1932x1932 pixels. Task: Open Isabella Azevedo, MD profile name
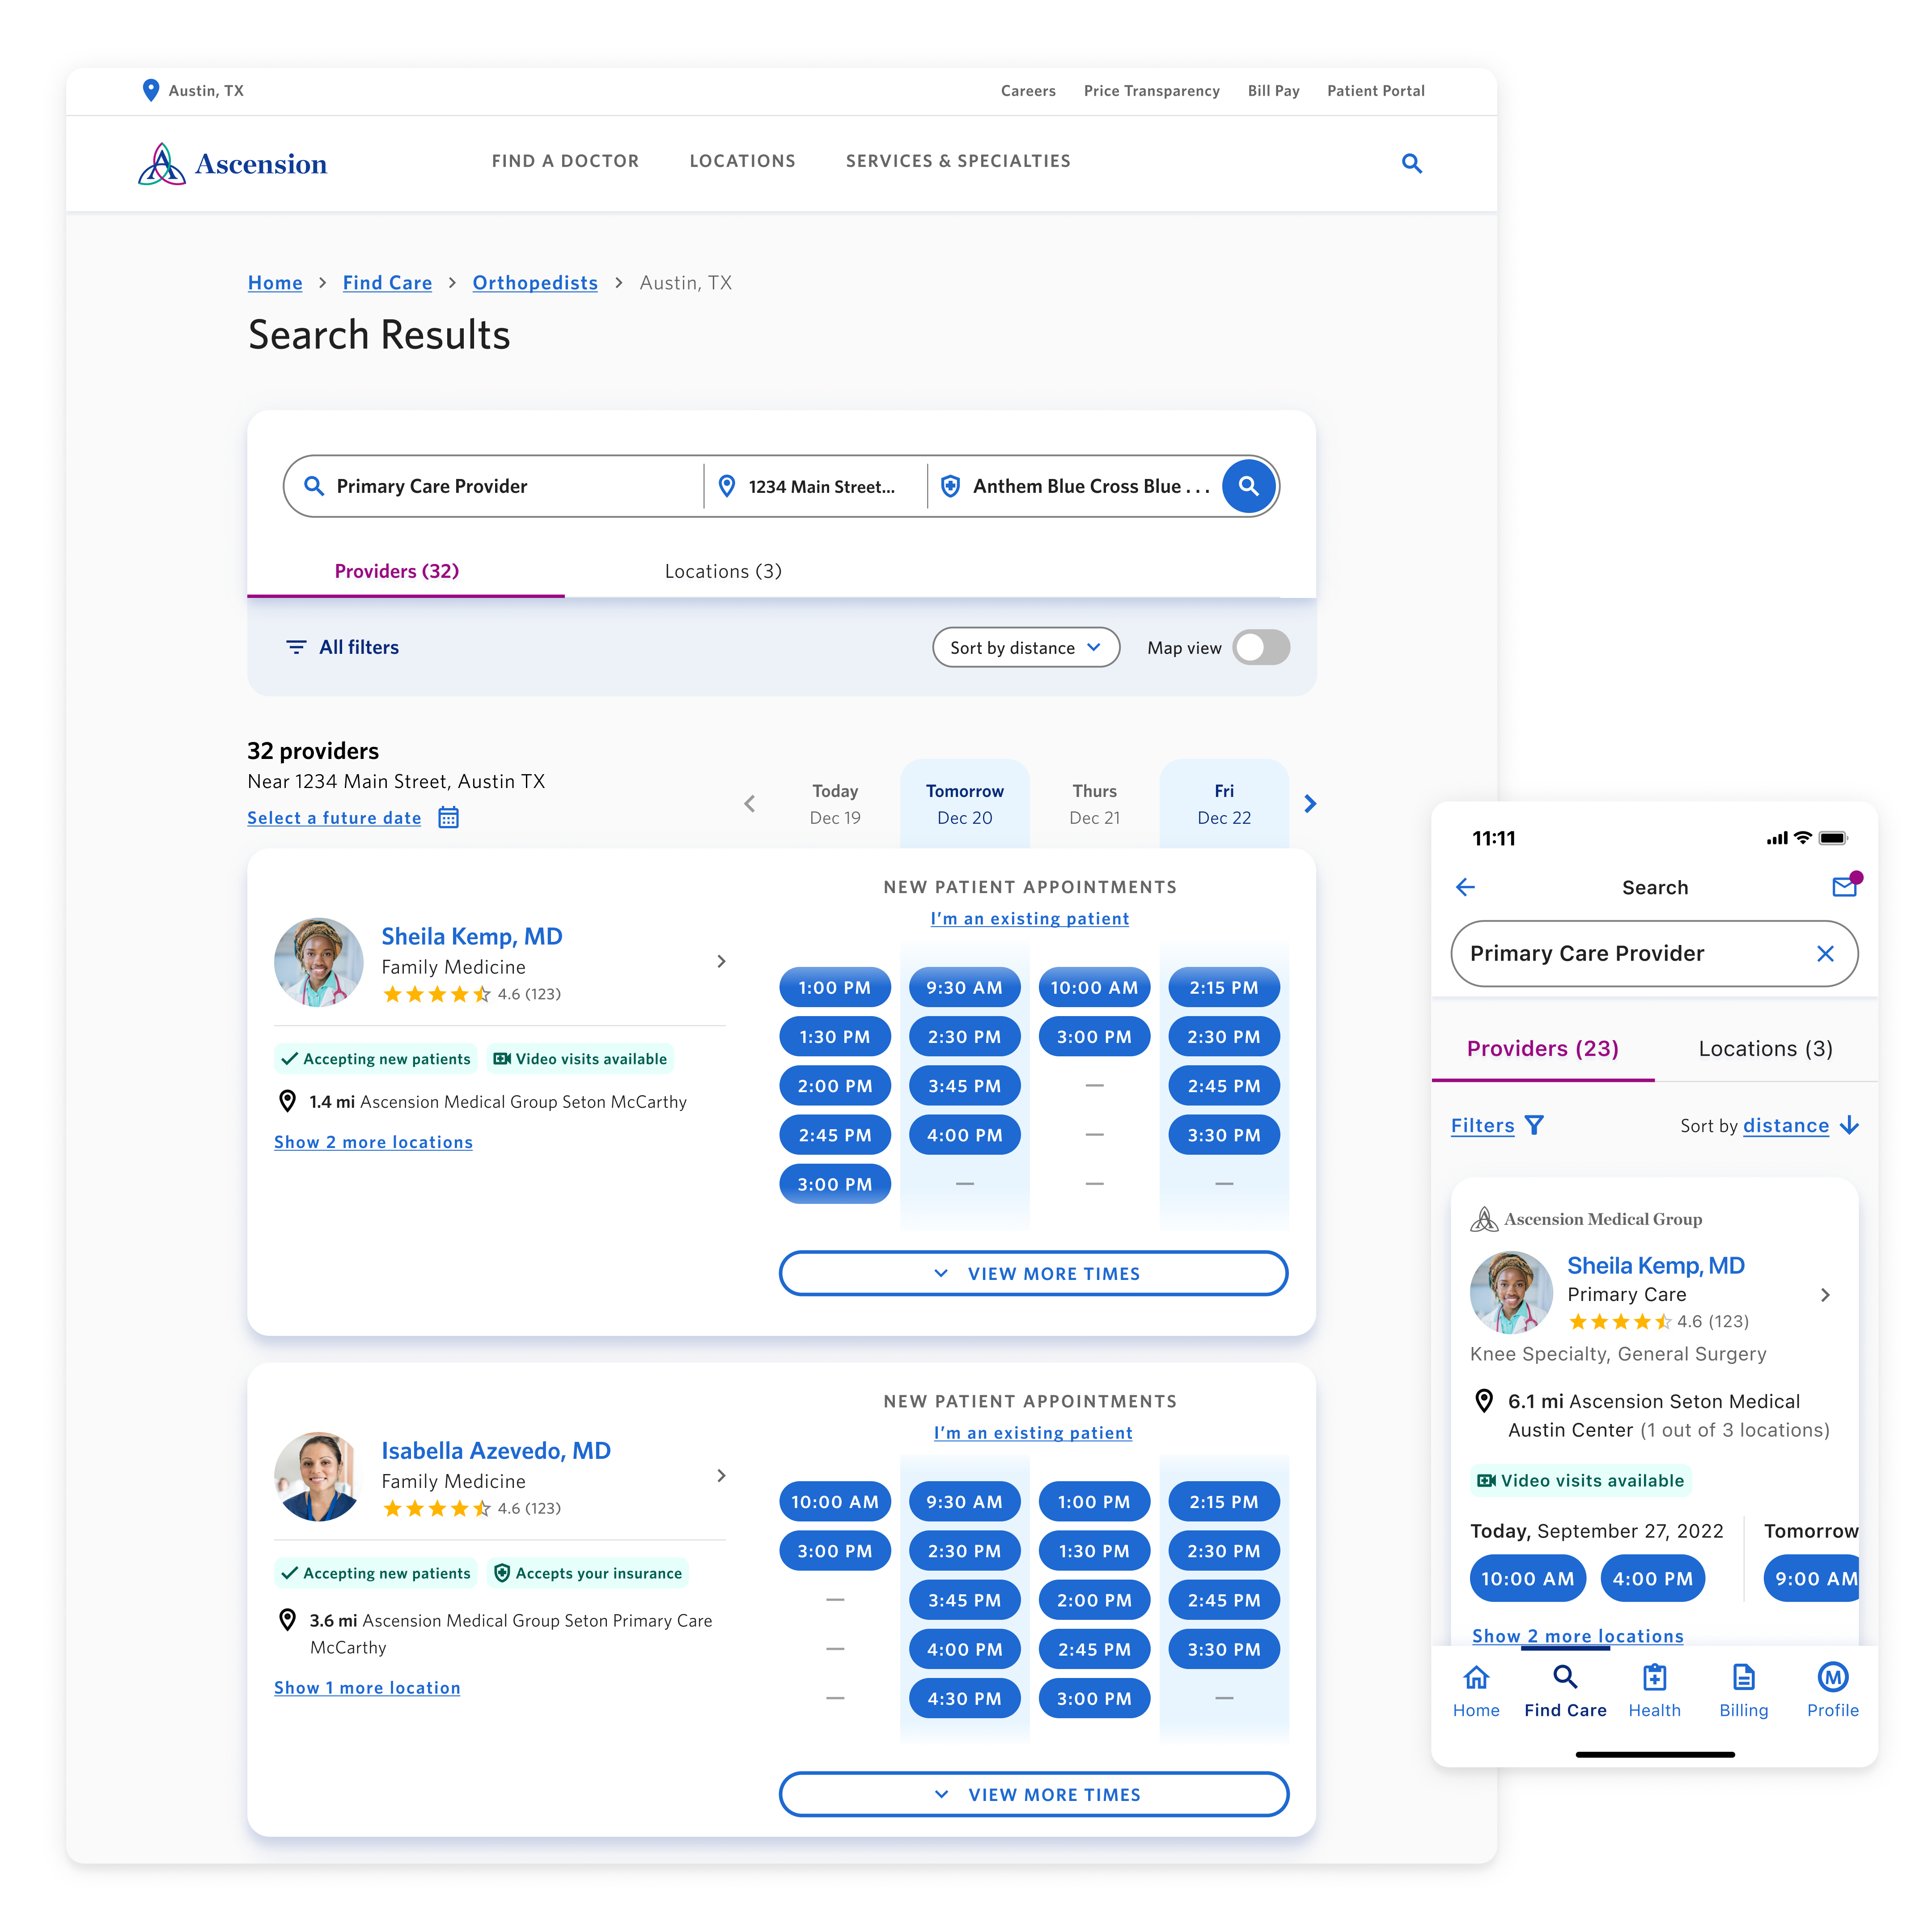tap(496, 1451)
